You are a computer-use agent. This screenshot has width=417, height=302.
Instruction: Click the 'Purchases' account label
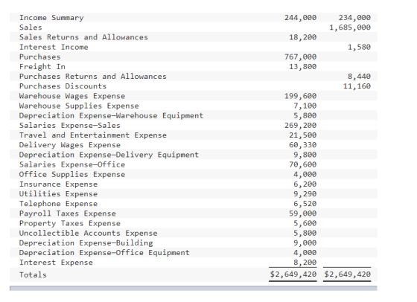40,57
